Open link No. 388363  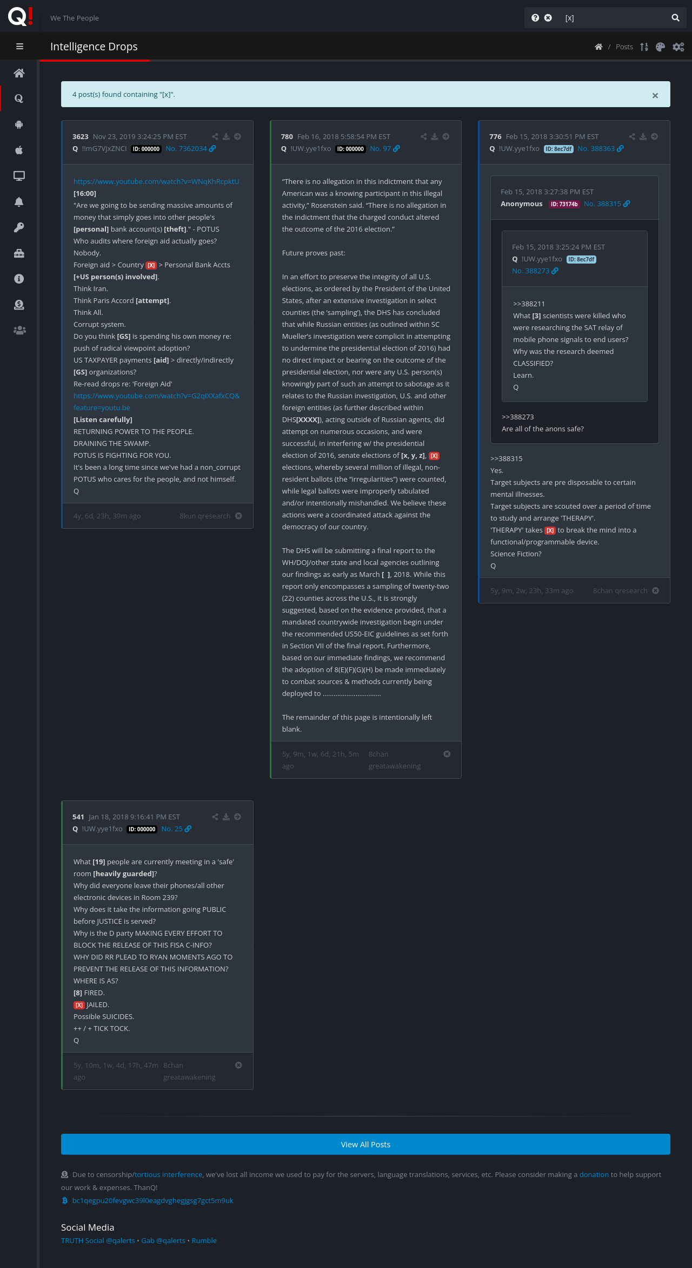pyautogui.click(x=600, y=149)
